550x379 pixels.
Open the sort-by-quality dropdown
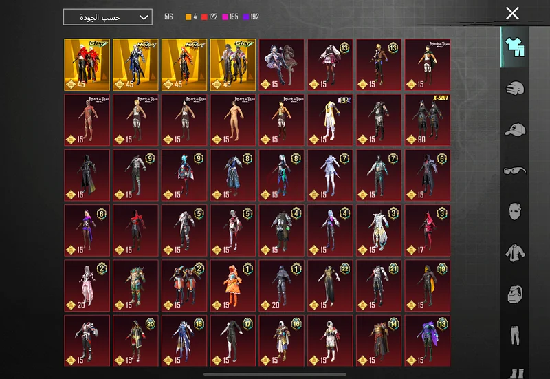click(108, 17)
